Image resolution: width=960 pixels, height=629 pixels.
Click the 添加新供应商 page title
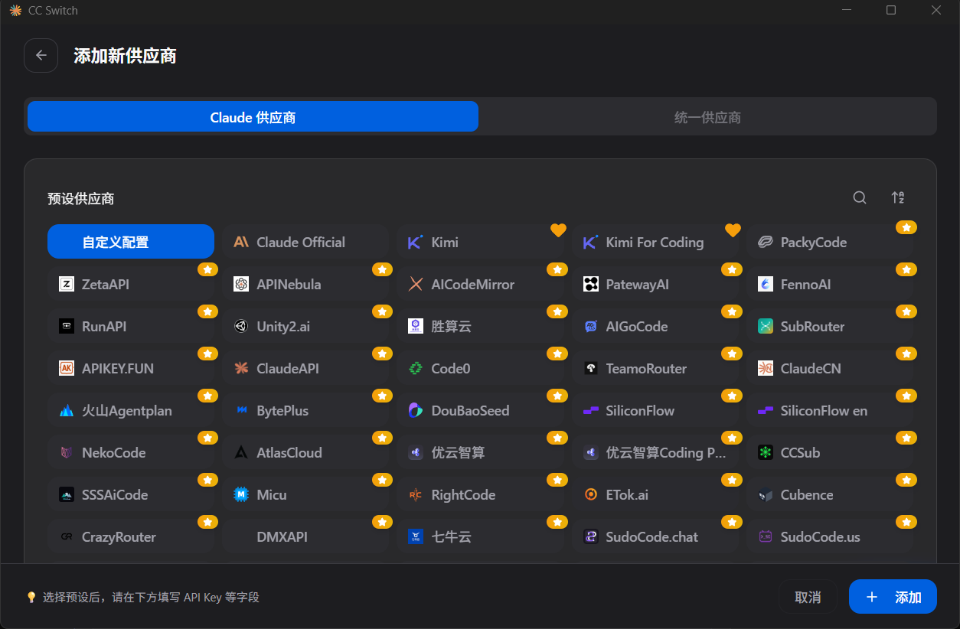coord(125,56)
